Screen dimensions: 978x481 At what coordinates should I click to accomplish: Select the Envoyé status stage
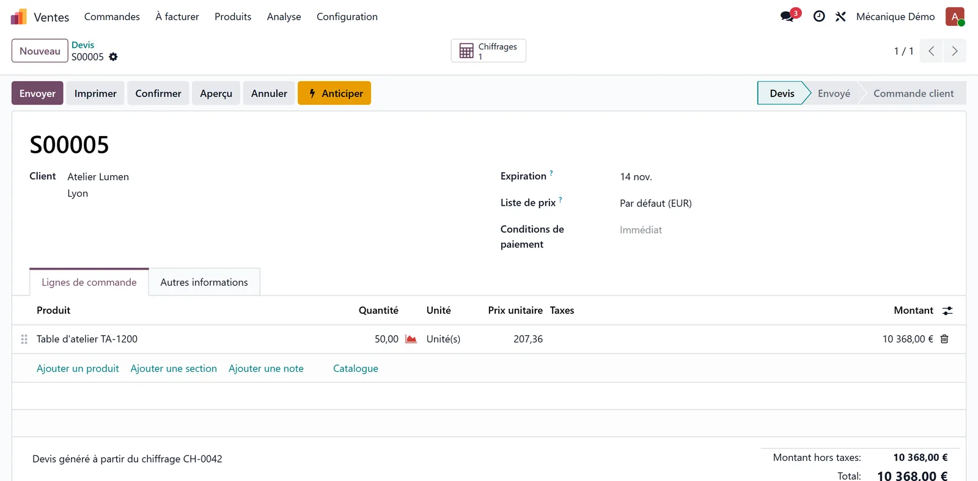click(834, 93)
